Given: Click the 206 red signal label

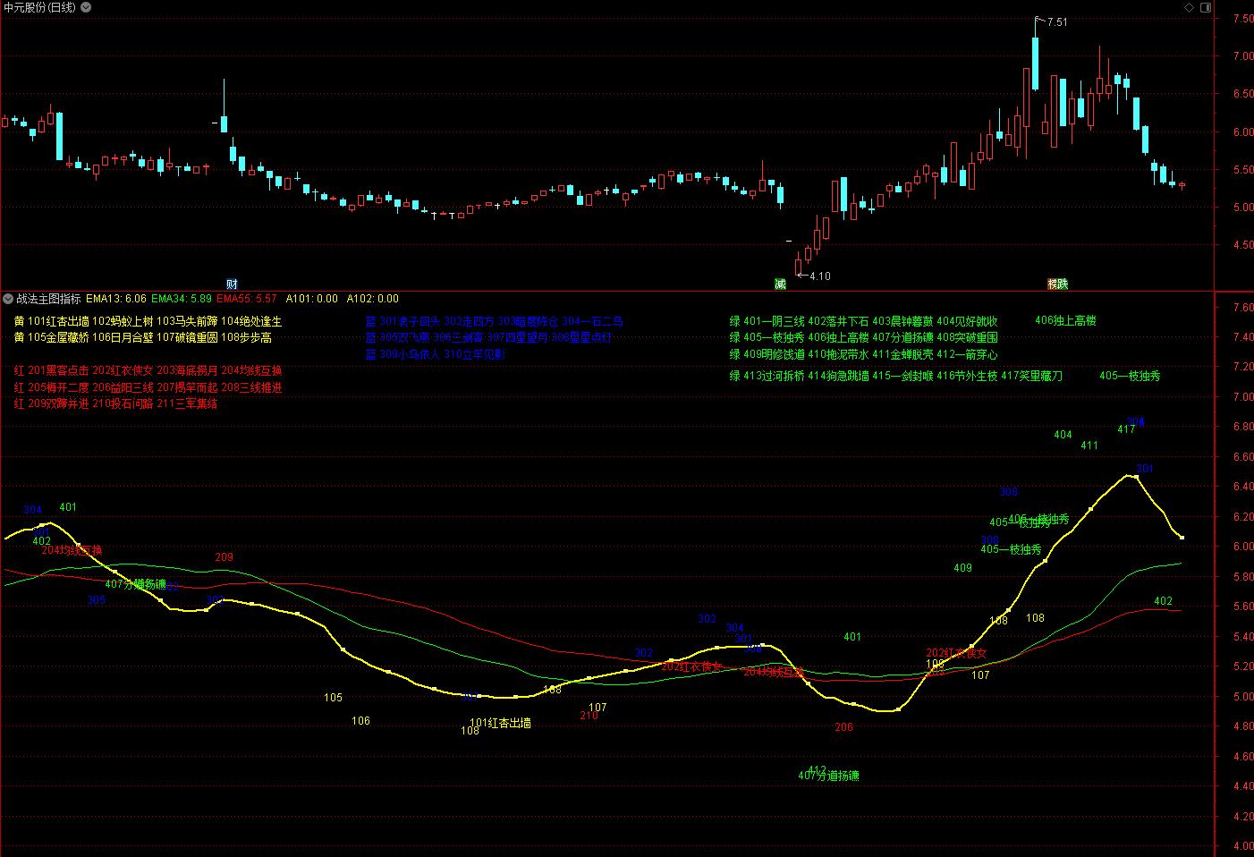Looking at the screenshot, I should coord(843,727).
